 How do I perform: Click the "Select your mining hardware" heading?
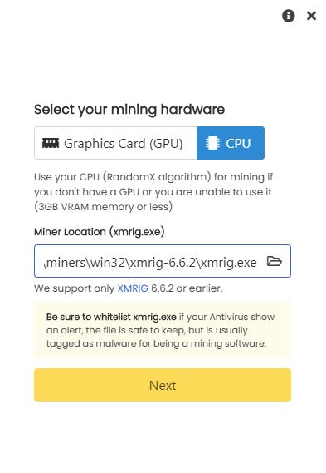pyautogui.click(x=129, y=109)
